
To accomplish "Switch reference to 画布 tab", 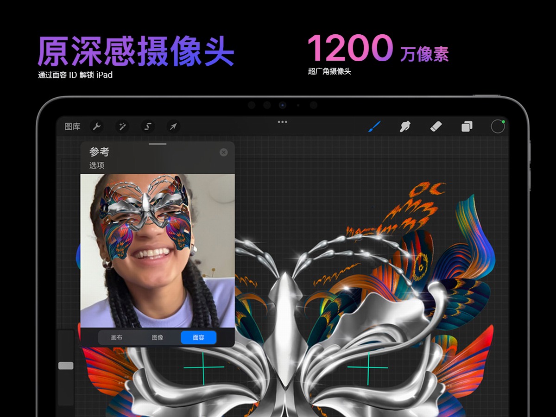I will 117,337.
